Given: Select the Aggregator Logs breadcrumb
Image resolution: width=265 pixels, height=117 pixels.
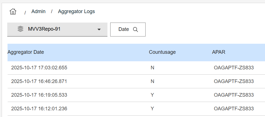Looking at the screenshot, I should coord(76,11).
